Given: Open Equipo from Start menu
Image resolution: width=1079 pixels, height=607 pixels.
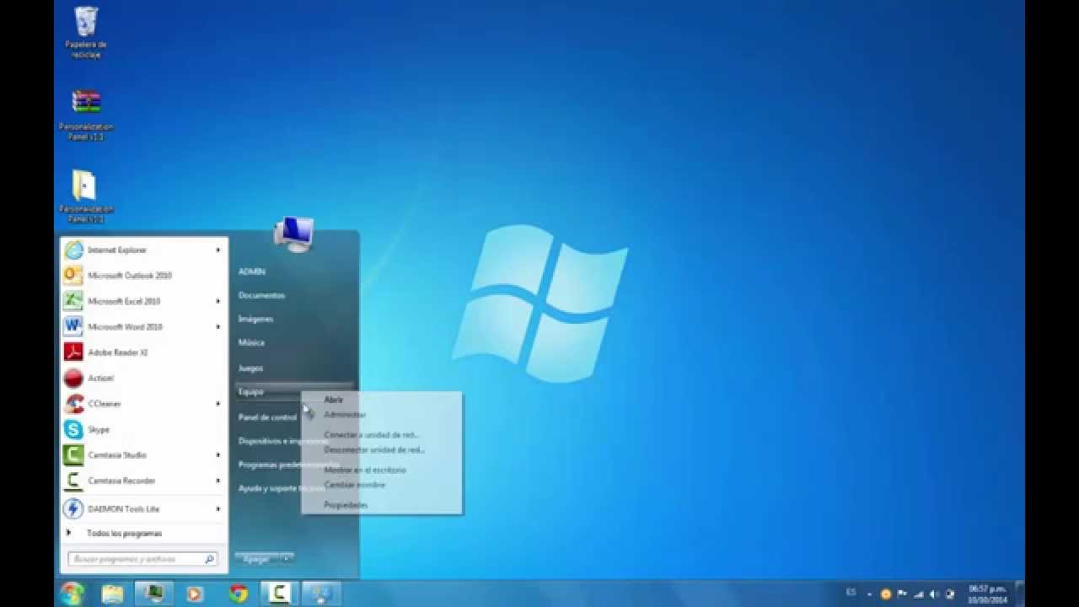Looking at the screenshot, I should (250, 391).
